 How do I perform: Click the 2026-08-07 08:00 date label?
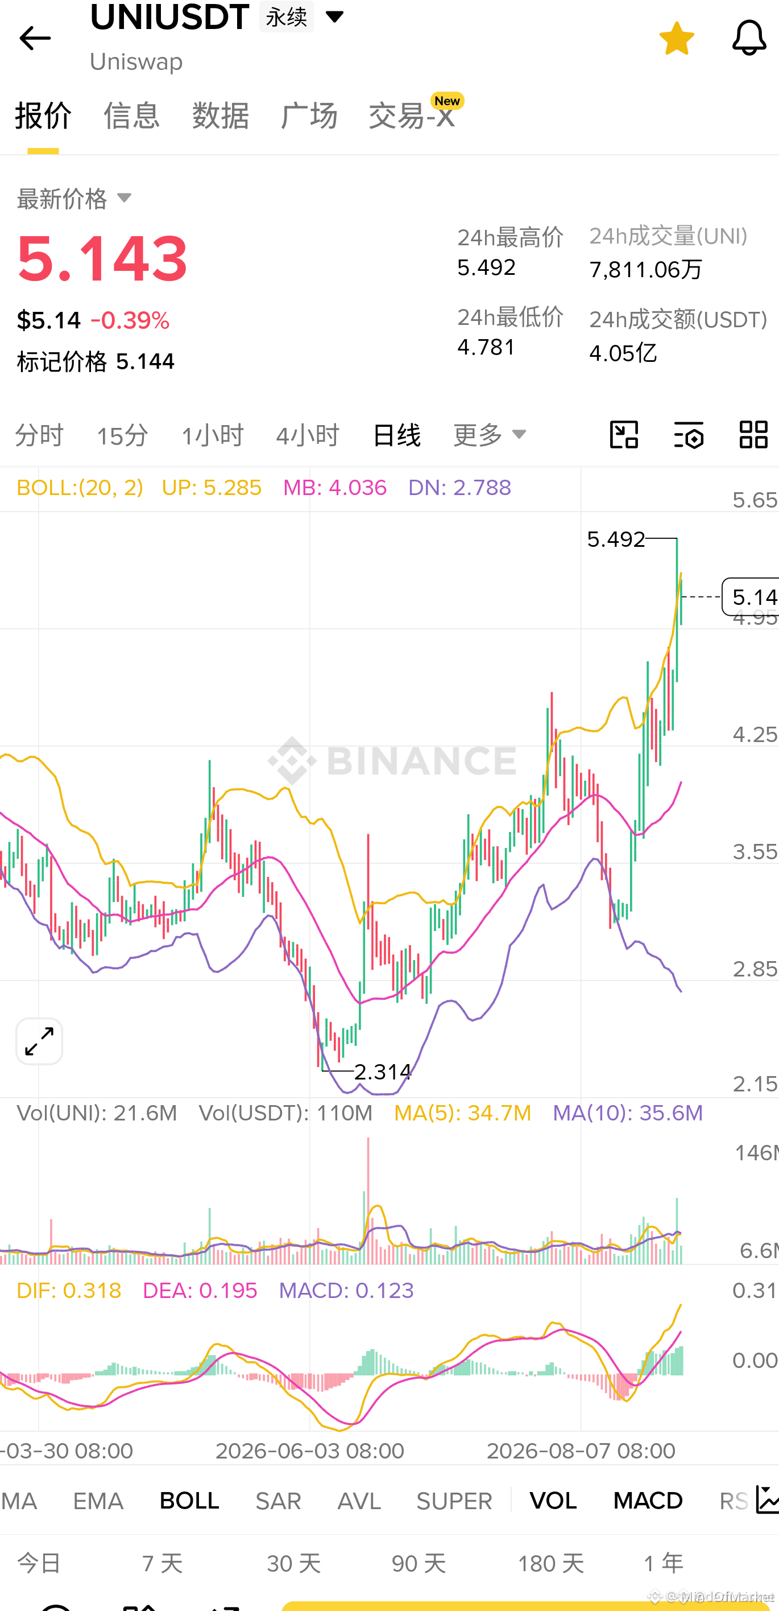point(581,1451)
